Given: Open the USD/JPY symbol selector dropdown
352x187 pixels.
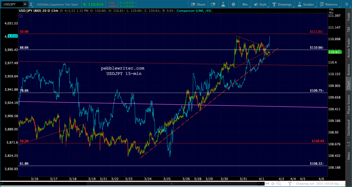Looking at the screenshot, I should tap(25, 4).
